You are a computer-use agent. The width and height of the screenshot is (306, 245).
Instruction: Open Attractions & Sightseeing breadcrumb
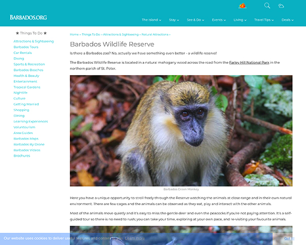pyautogui.click(x=120, y=34)
